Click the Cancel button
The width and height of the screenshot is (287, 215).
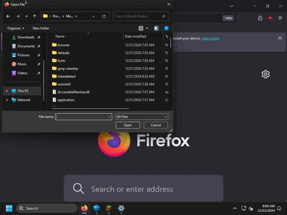click(x=156, y=125)
